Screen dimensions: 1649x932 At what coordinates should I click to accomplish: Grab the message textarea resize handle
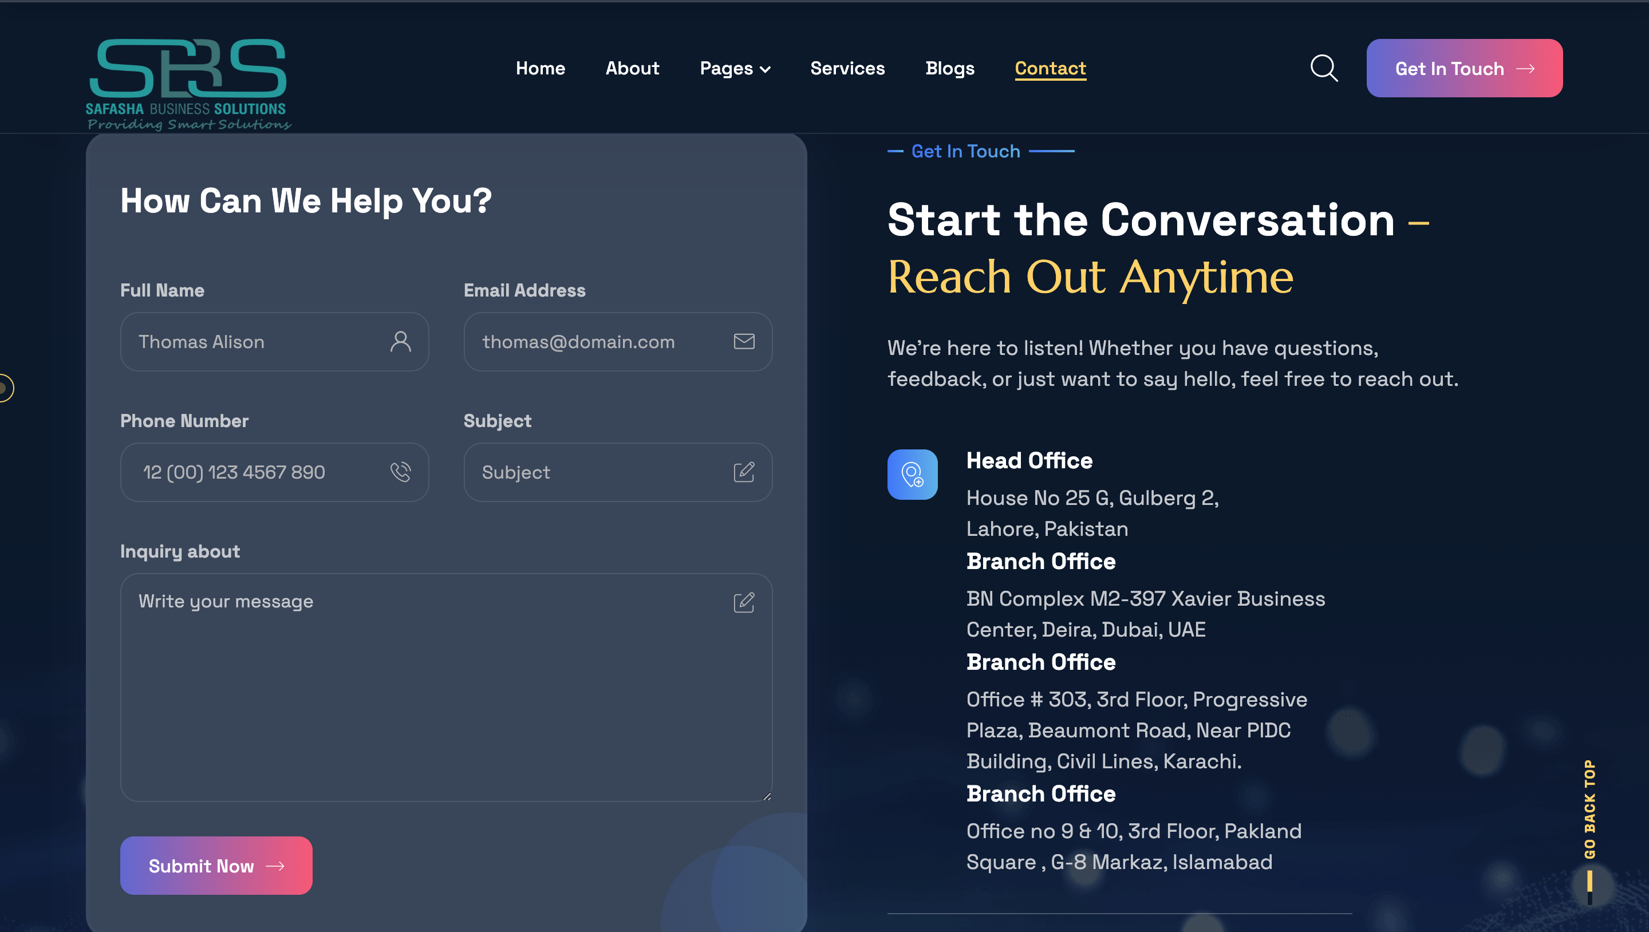click(x=766, y=796)
